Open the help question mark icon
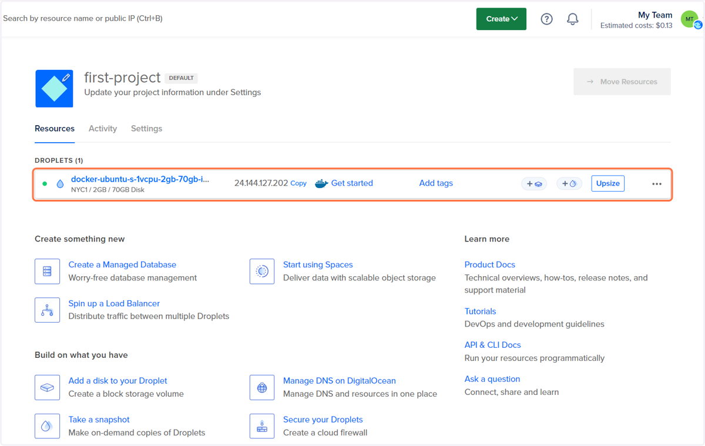Screen dimensions: 705x446 coord(546,19)
